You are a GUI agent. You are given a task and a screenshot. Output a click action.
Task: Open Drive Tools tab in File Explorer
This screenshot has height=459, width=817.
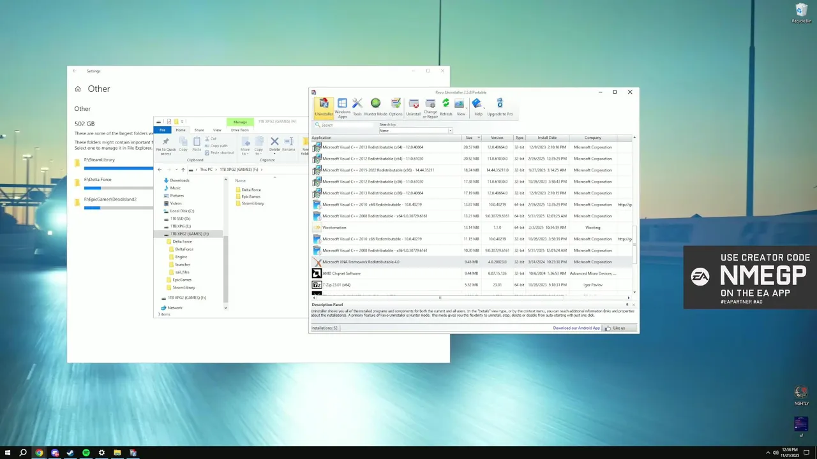240,130
